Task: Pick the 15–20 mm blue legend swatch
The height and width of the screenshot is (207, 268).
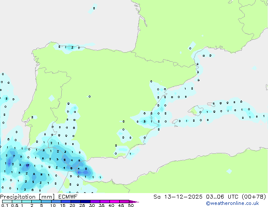Action: [66, 202]
